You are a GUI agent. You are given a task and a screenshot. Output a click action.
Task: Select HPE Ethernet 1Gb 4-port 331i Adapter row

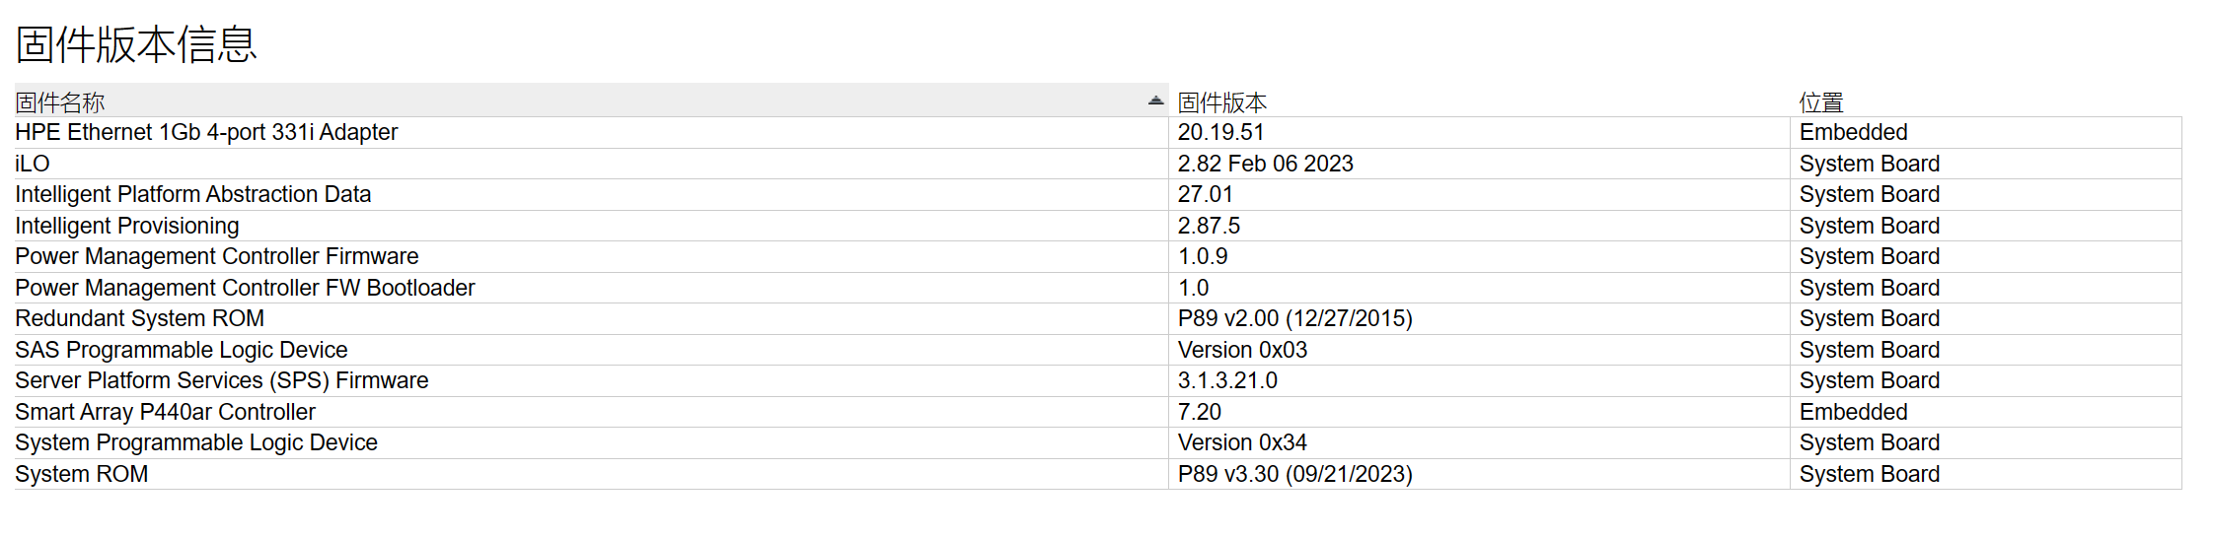click(x=206, y=133)
